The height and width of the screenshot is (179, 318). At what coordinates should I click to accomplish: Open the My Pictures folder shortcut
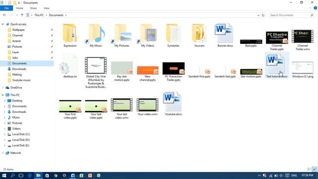click(x=122, y=35)
